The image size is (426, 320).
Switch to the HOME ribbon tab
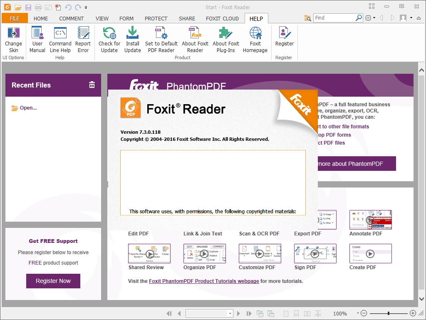coord(40,18)
